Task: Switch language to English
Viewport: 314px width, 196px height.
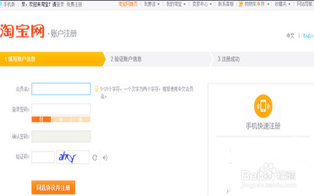Action: [x=309, y=36]
